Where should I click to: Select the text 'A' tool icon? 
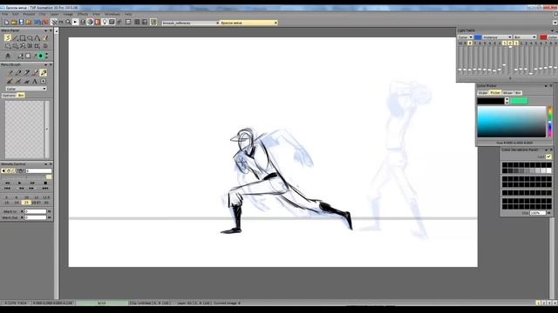35,81
